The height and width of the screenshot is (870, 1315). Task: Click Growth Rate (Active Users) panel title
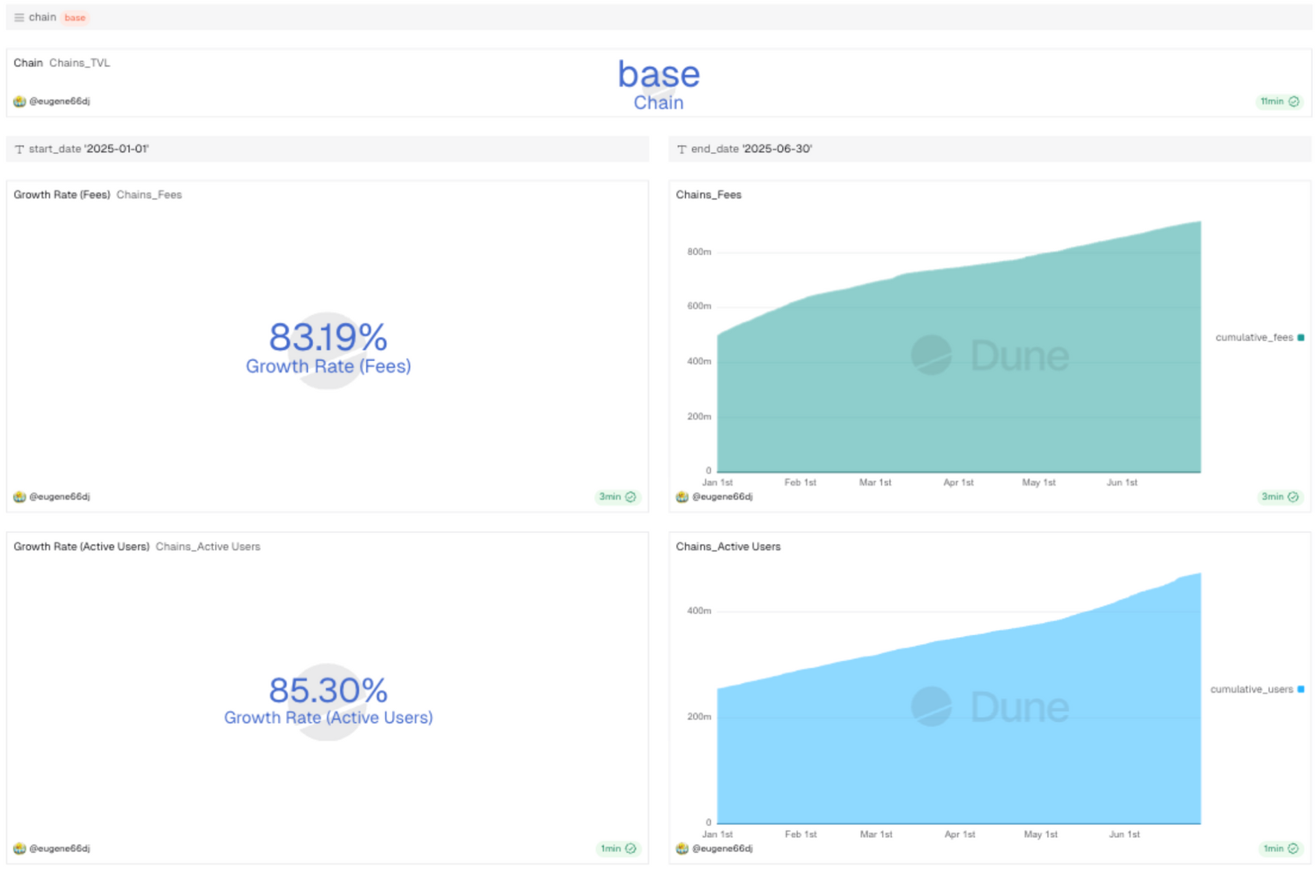[82, 547]
